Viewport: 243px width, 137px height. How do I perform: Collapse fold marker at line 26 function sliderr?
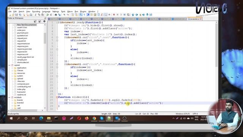(x=57, y=97)
